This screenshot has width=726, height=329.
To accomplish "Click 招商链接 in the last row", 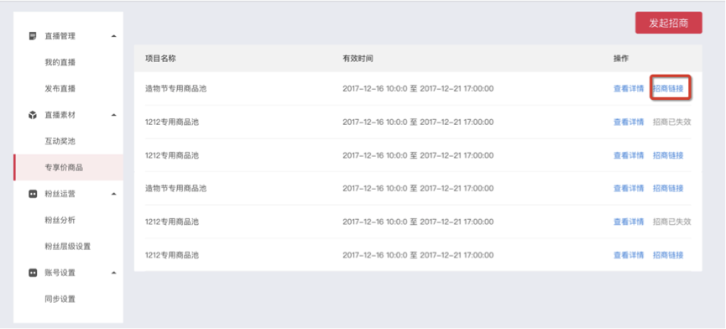I will click(668, 255).
